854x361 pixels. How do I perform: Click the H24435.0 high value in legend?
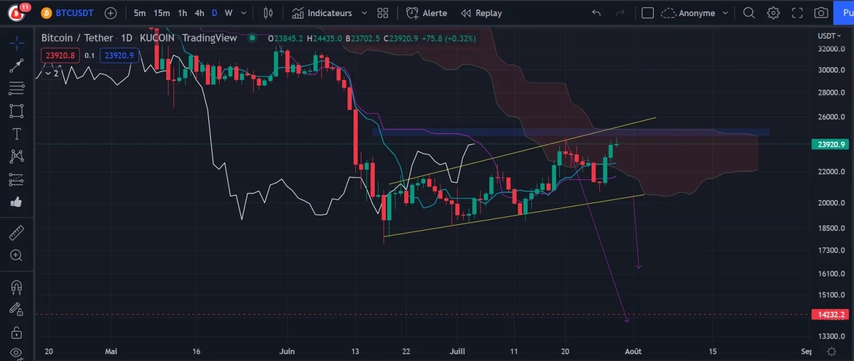(324, 38)
